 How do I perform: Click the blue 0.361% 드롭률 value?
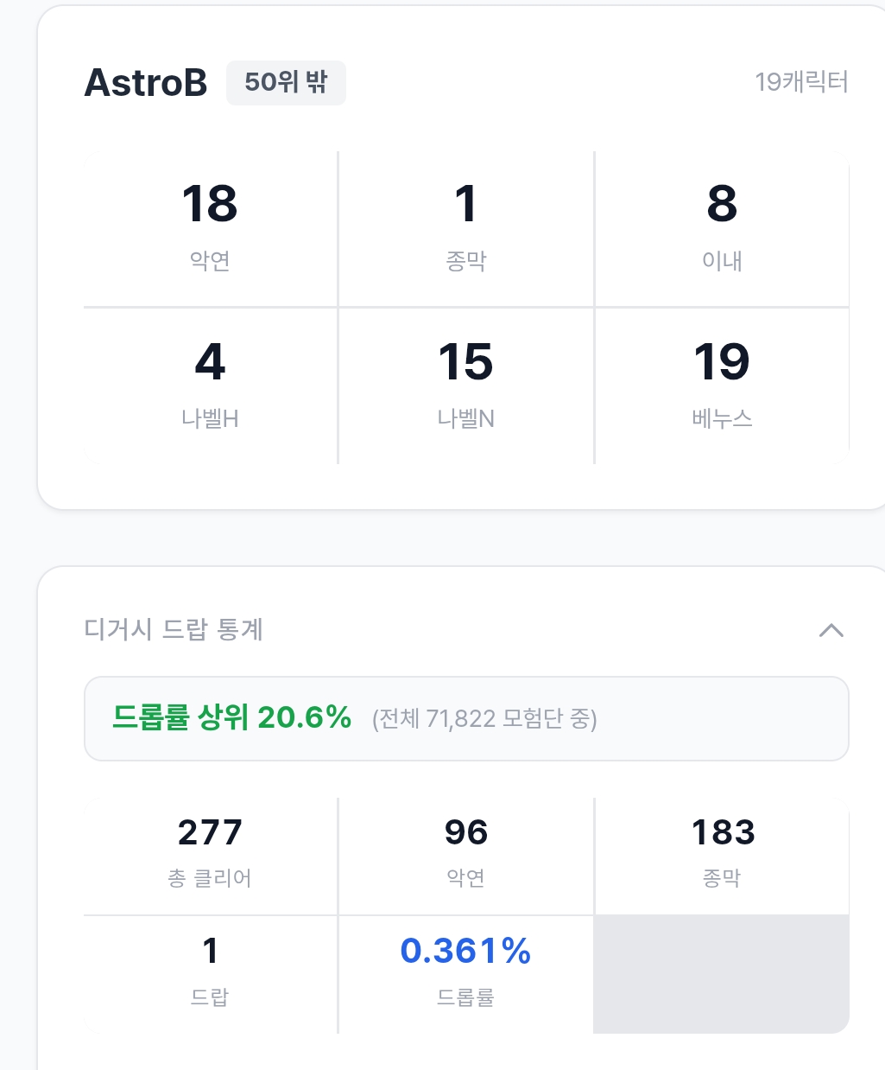465,951
